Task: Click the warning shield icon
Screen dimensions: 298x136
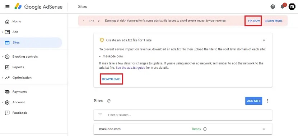Action: click(x=102, y=40)
